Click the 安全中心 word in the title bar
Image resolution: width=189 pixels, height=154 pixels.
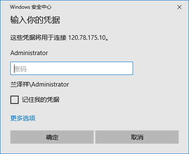tap(41, 7)
